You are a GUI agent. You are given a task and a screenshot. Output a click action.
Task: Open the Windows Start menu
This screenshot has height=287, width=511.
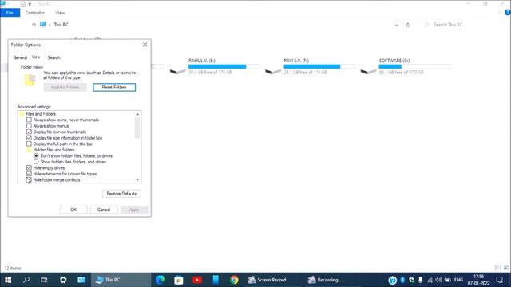[x=8, y=280]
